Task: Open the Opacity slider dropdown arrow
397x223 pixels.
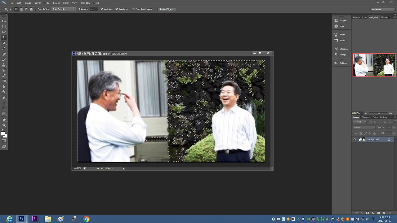Action: 394,128
